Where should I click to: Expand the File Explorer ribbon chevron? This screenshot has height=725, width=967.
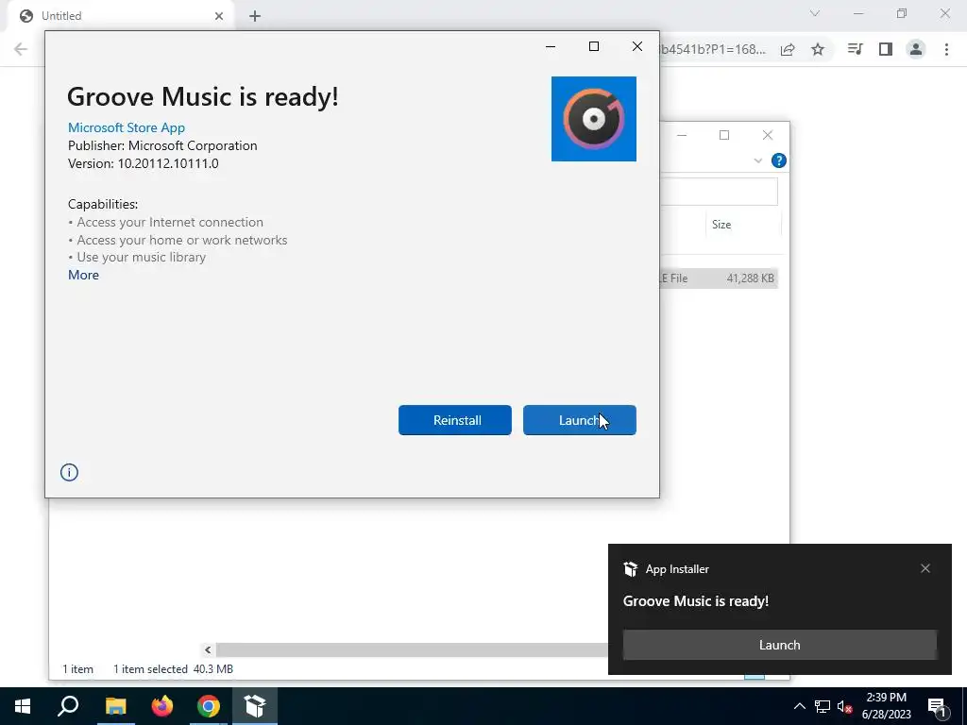(758, 160)
